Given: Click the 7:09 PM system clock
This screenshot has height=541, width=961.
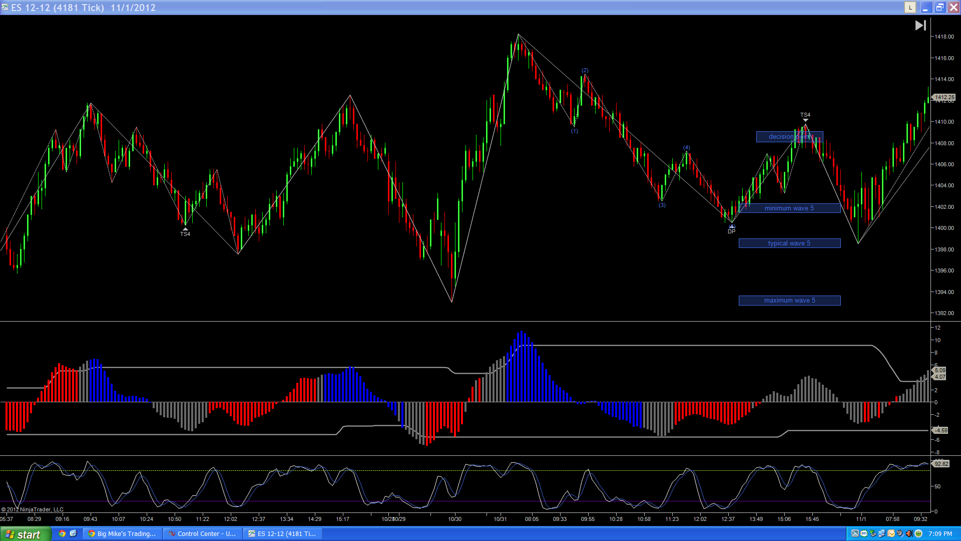Looking at the screenshot, I should point(940,534).
